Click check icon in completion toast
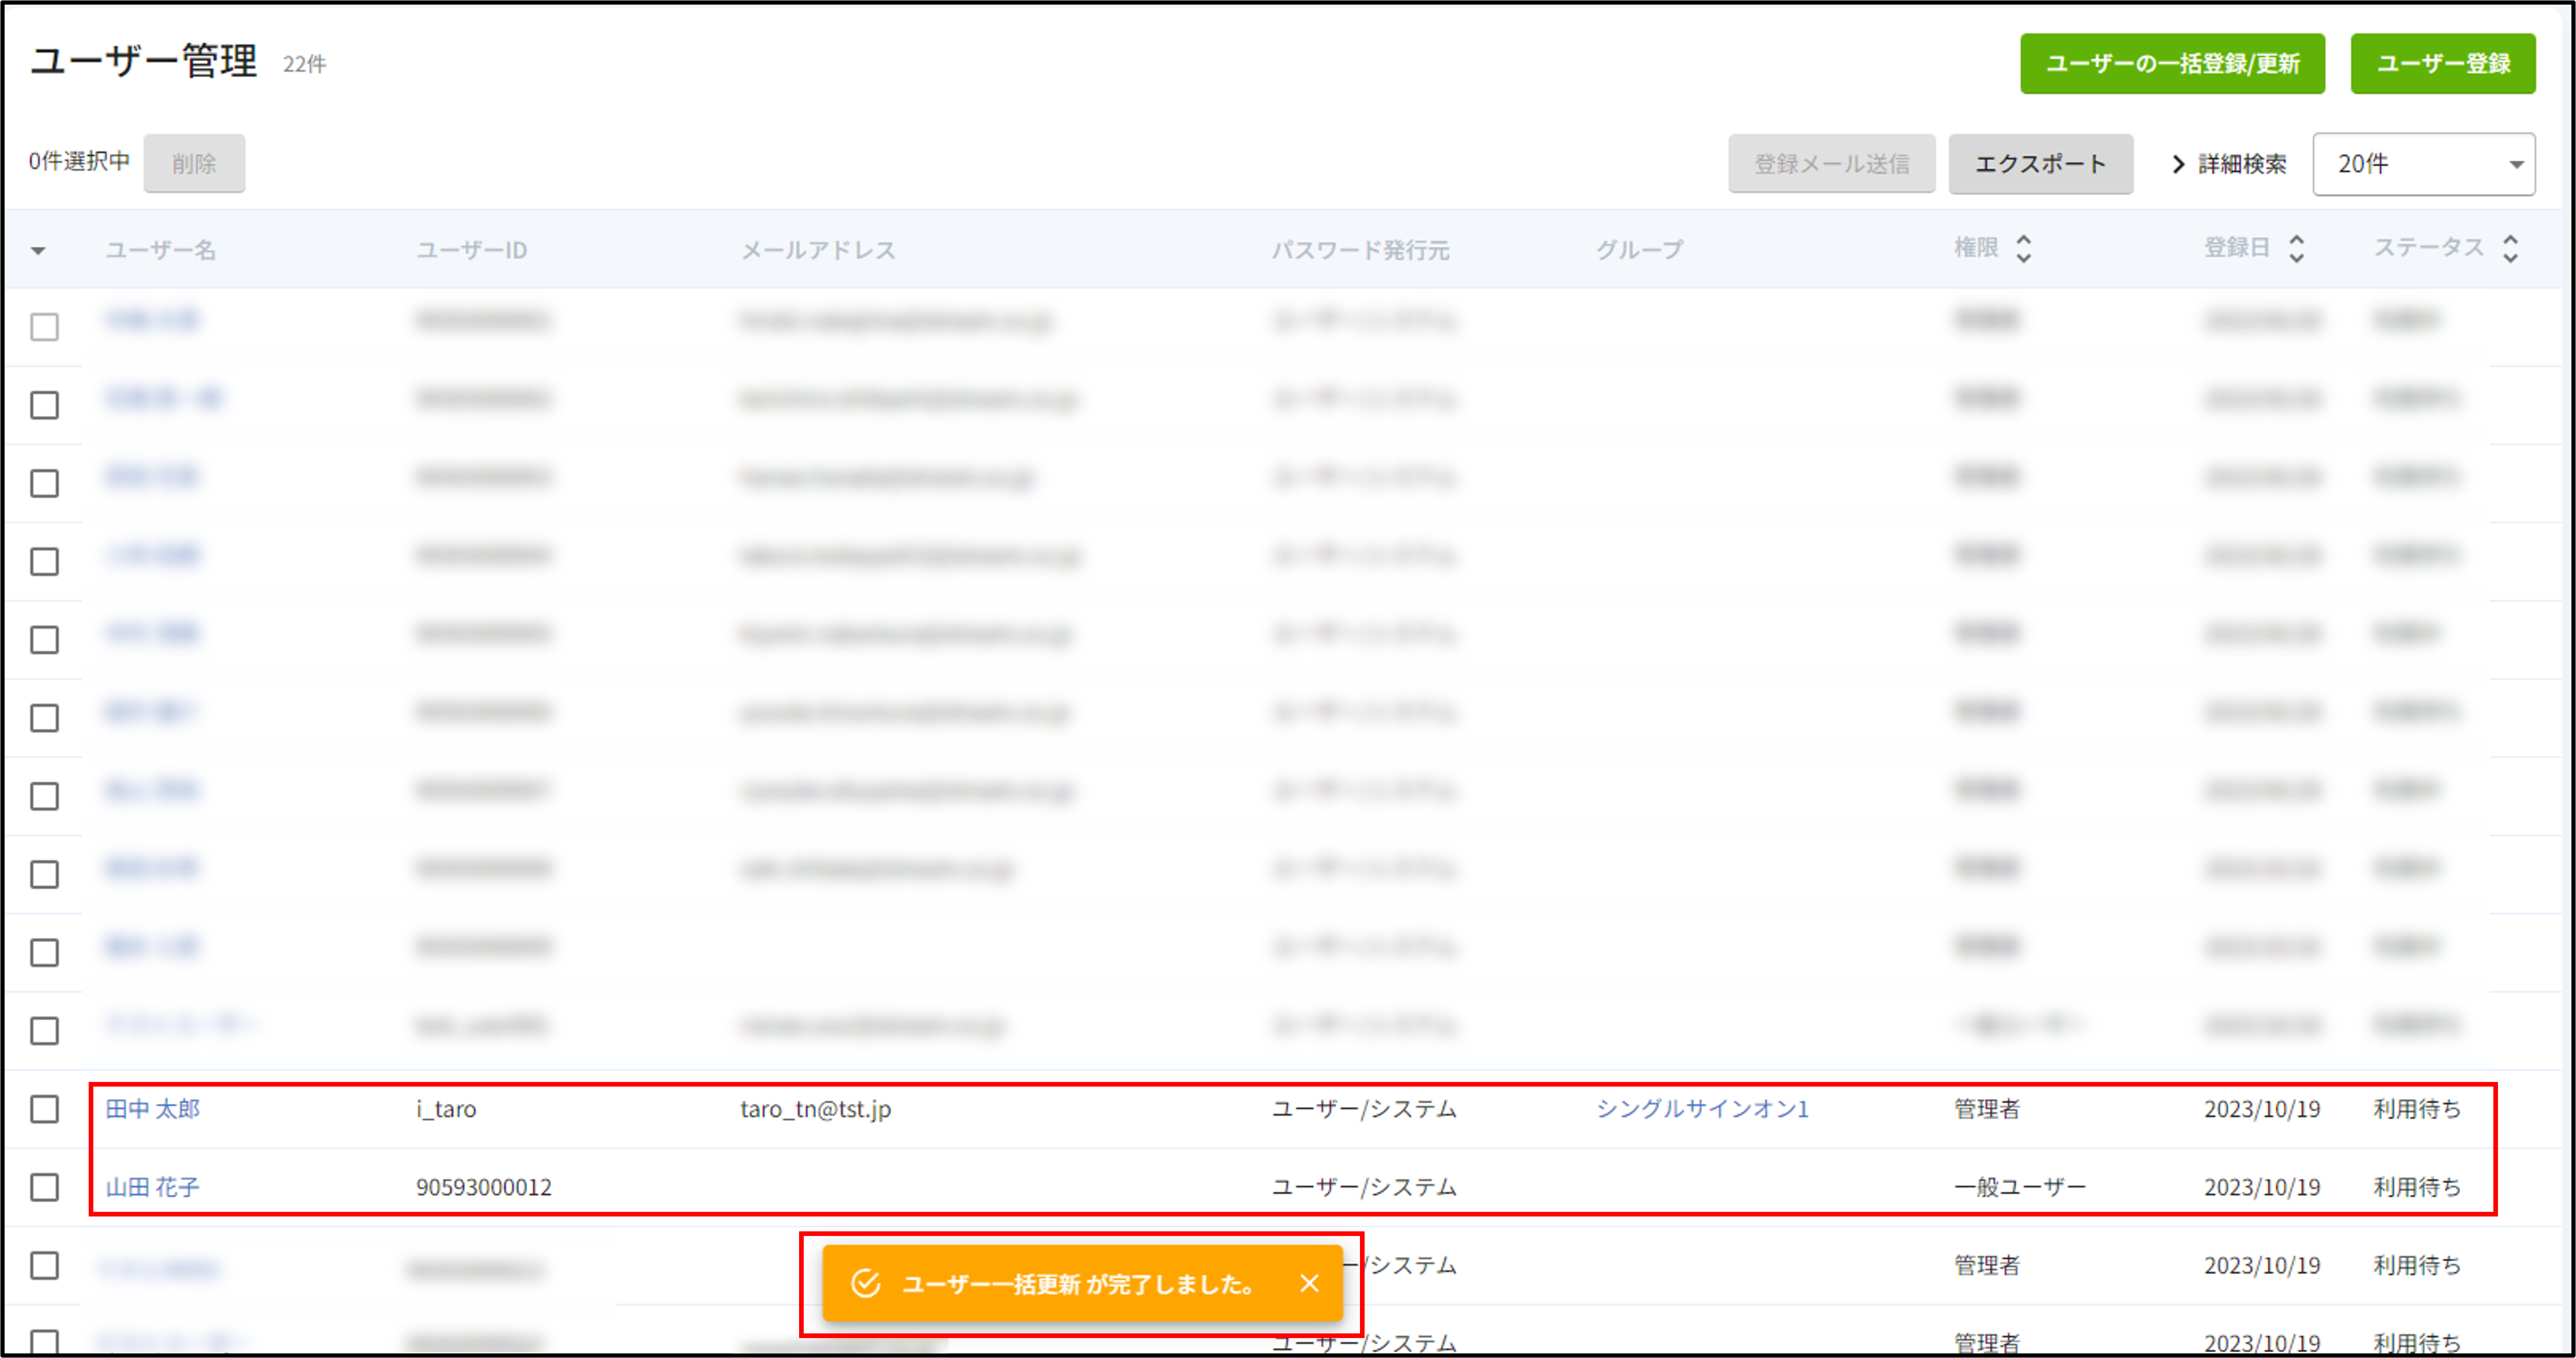 865,1283
